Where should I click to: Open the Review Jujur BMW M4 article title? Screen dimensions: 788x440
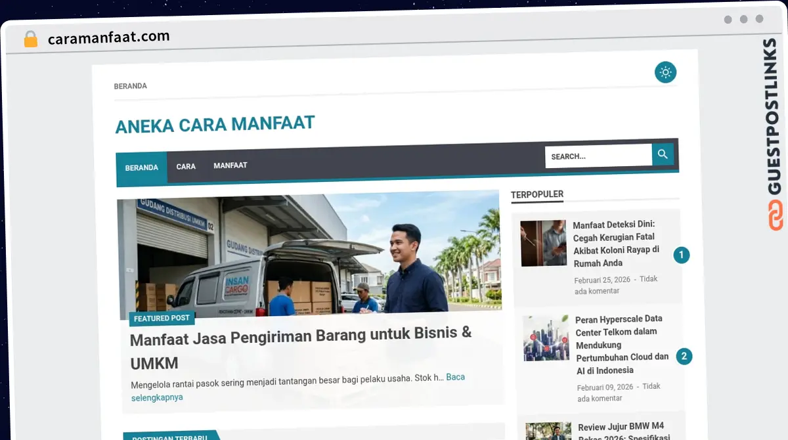[624, 432]
